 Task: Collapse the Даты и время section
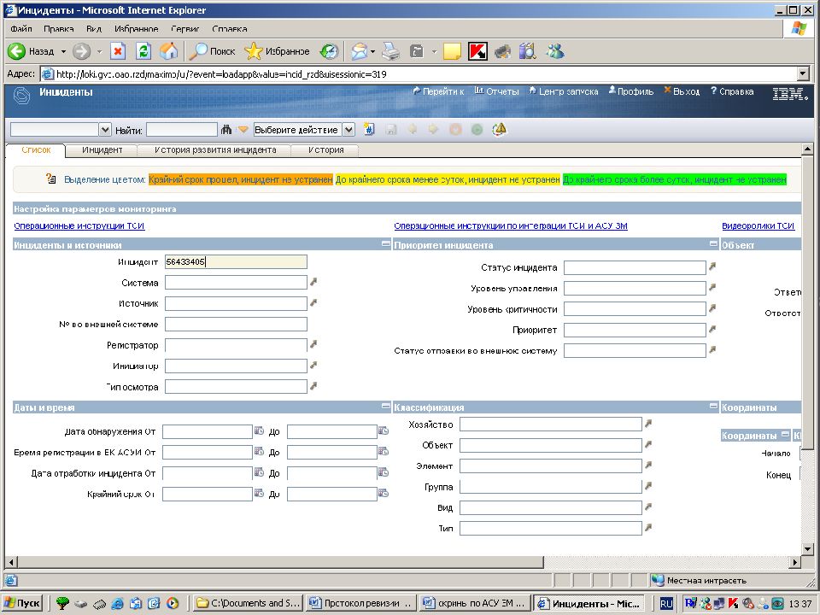pyautogui.click(x=385, y=407)
